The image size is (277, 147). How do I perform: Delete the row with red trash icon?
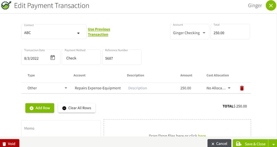click(242, 88)
